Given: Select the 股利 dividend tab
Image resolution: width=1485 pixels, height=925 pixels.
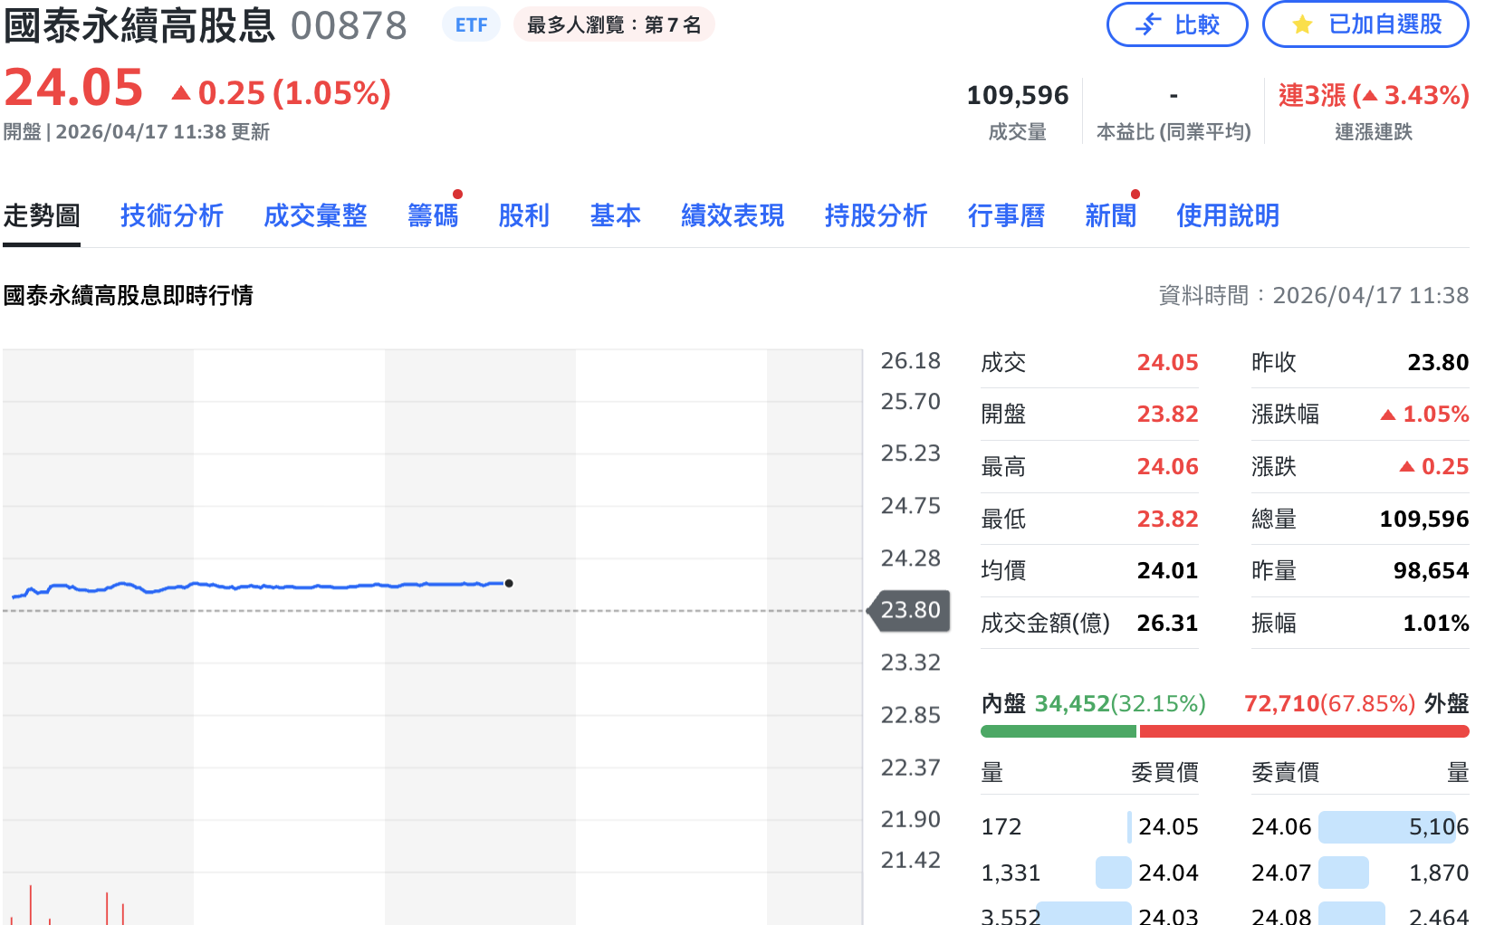Looking at the screenshot, I should point(524,215).
